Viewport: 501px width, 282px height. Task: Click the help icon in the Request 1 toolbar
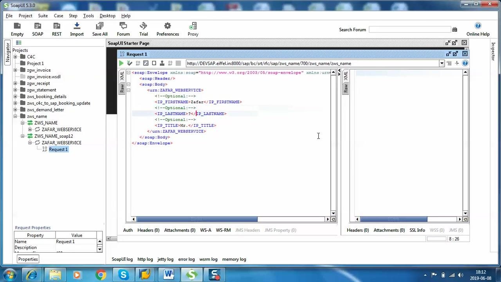[465, 63]
